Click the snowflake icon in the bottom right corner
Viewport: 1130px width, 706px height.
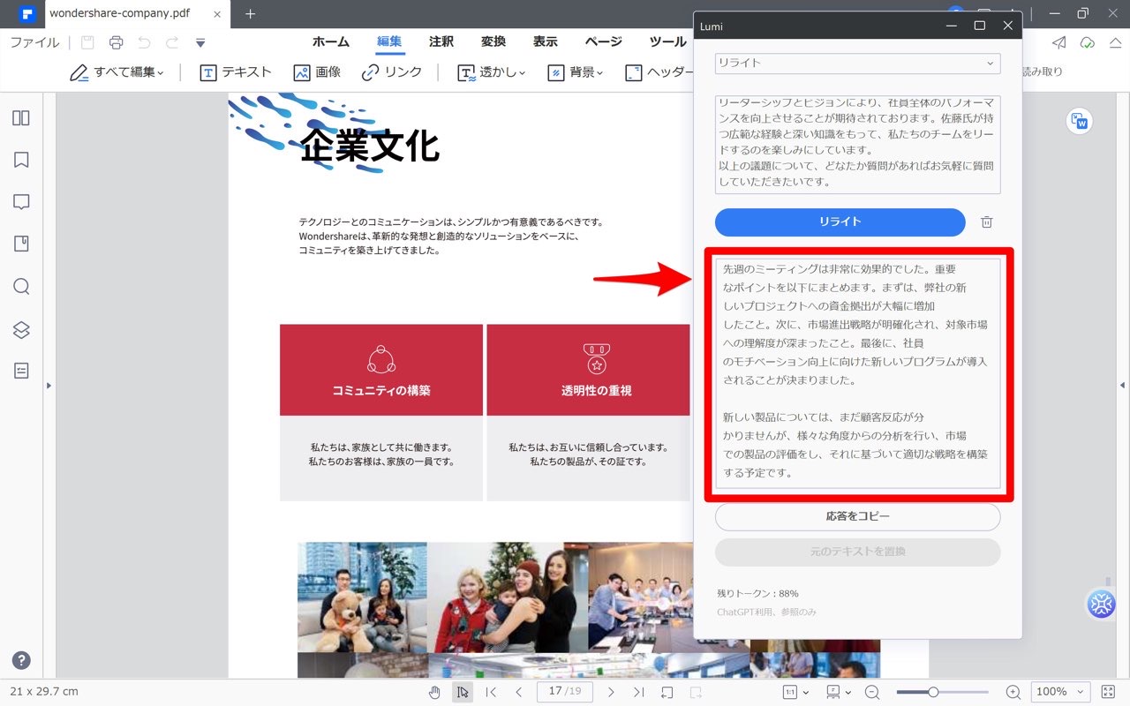(x=1101, y=604)
